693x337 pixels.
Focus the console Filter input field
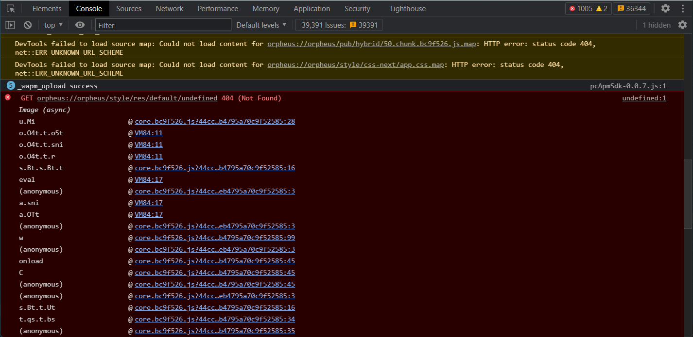163,25
